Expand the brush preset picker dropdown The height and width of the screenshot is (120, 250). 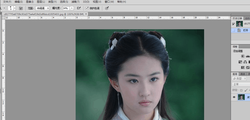click(15, 8)
